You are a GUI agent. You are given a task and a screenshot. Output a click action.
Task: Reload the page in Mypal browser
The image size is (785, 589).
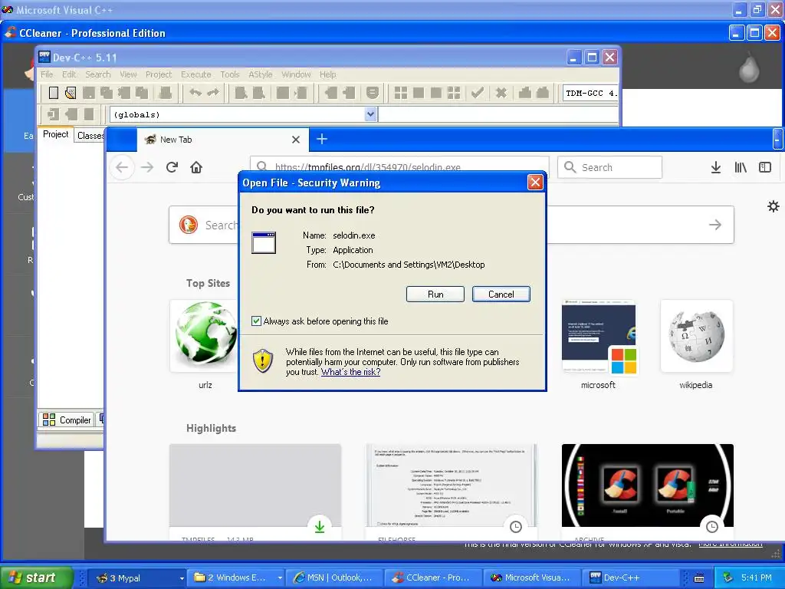point(172,167)
